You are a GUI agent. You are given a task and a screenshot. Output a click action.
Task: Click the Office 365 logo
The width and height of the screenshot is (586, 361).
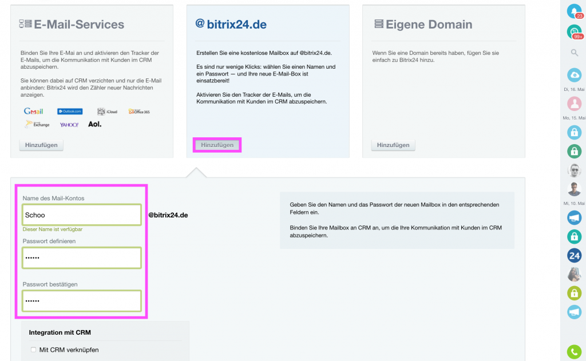(x=139, y=112)
